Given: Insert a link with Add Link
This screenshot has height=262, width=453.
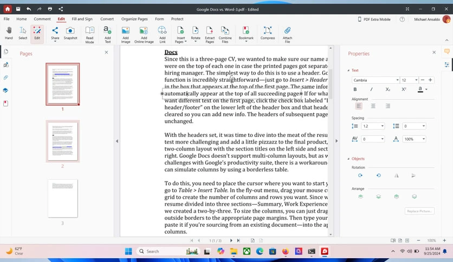Looking at the screenshot, I should pos(162,35).
